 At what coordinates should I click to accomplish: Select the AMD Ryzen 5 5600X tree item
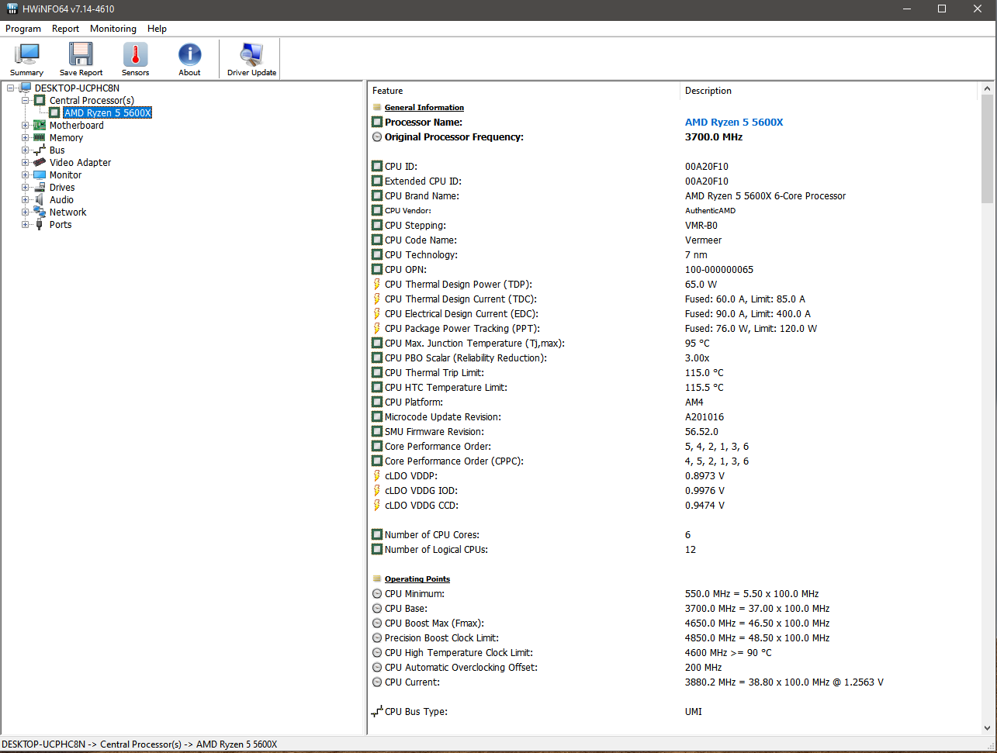pyautogui.click(x=108, y=113)
